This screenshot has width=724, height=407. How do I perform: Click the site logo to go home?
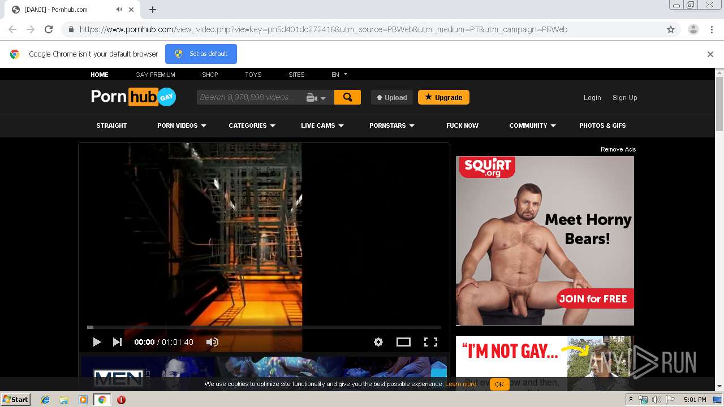(x=133, y=97)
